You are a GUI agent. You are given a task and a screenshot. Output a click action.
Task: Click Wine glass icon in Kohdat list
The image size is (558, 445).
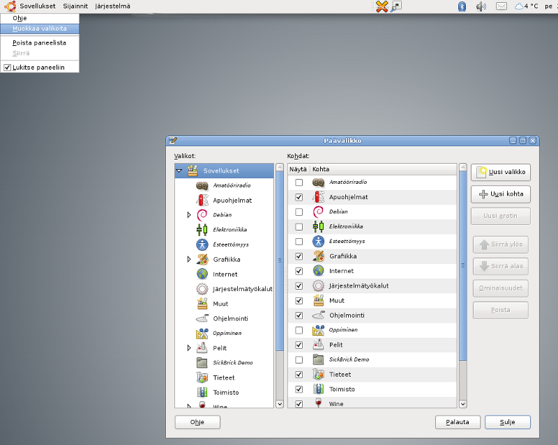(318, 404)
